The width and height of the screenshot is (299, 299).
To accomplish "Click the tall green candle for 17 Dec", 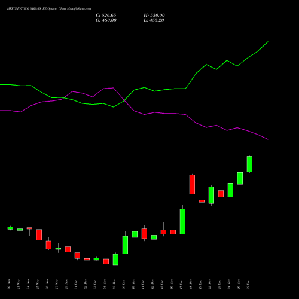I will pyautogui.click(x=182, y=221).
